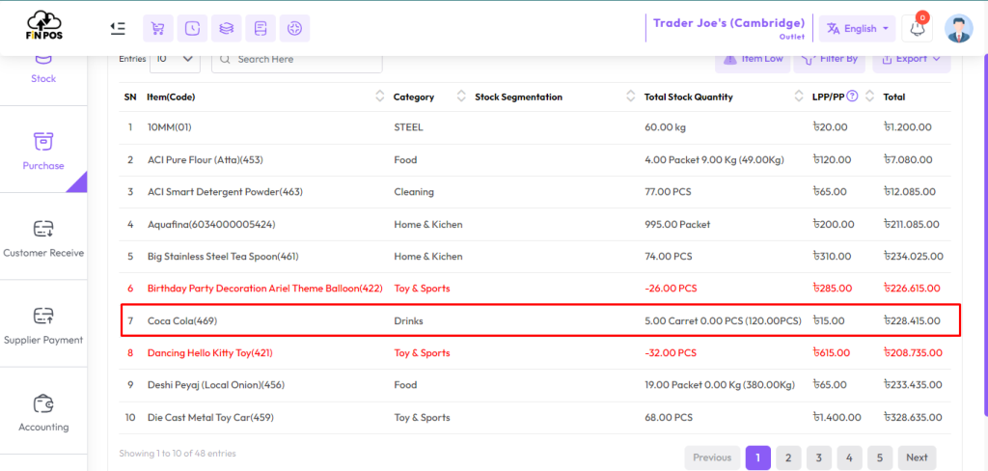
Task: Click the STEEL category cell
Action: click(408, 127)
